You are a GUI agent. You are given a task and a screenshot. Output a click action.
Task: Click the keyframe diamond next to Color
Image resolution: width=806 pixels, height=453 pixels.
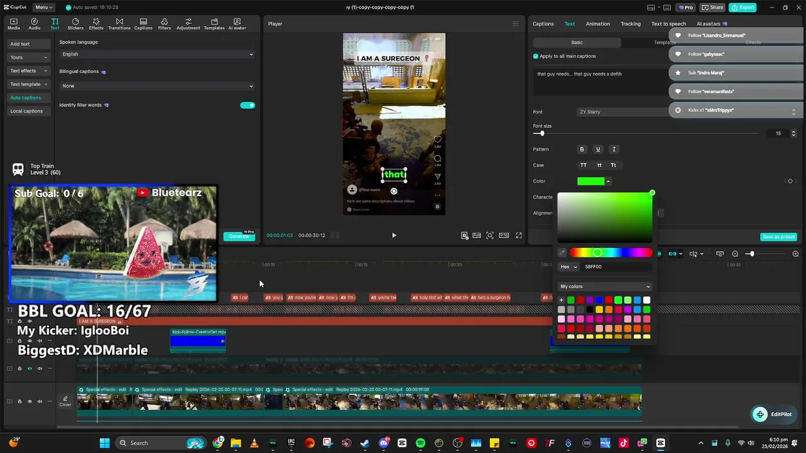point(790,181)
